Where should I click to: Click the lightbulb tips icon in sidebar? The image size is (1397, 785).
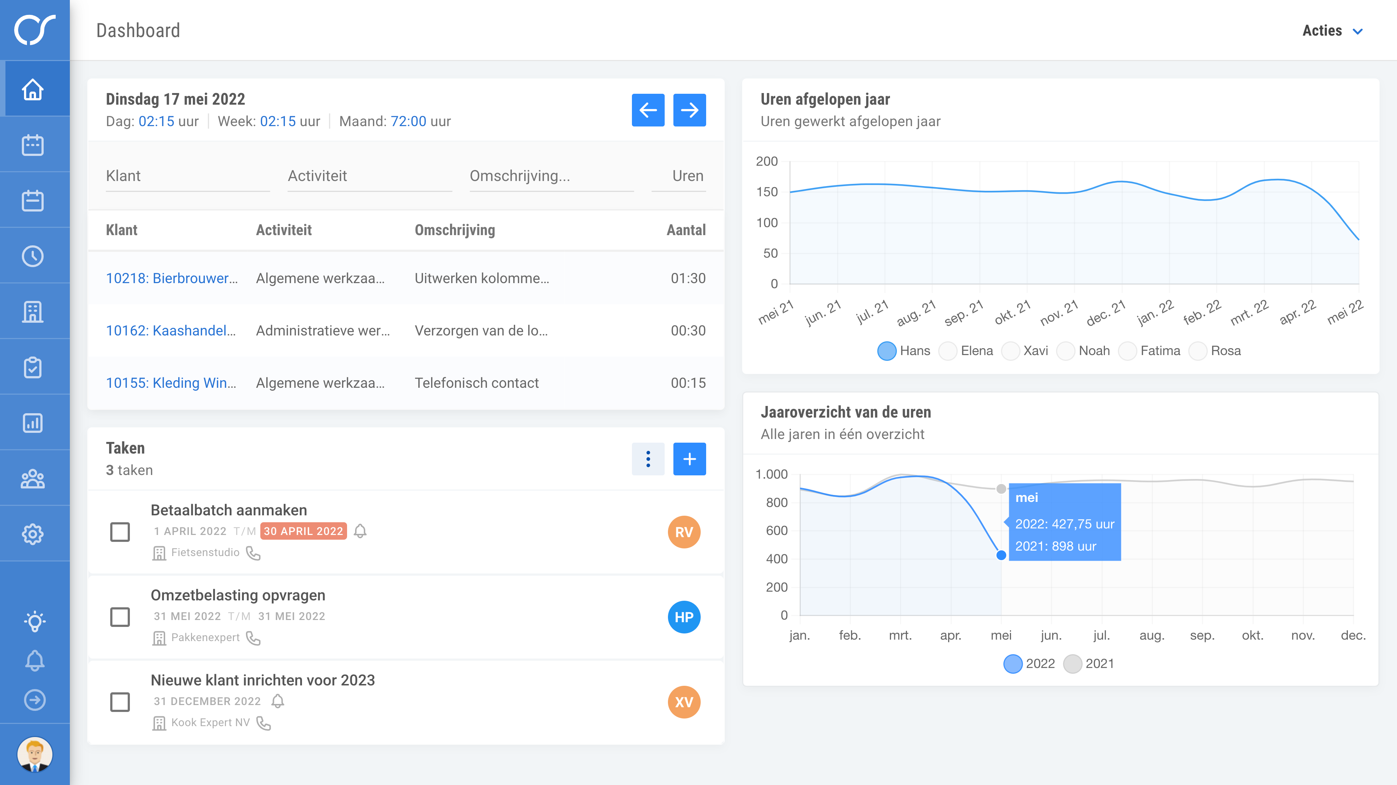pyautogui.click(x=35, y=621)
